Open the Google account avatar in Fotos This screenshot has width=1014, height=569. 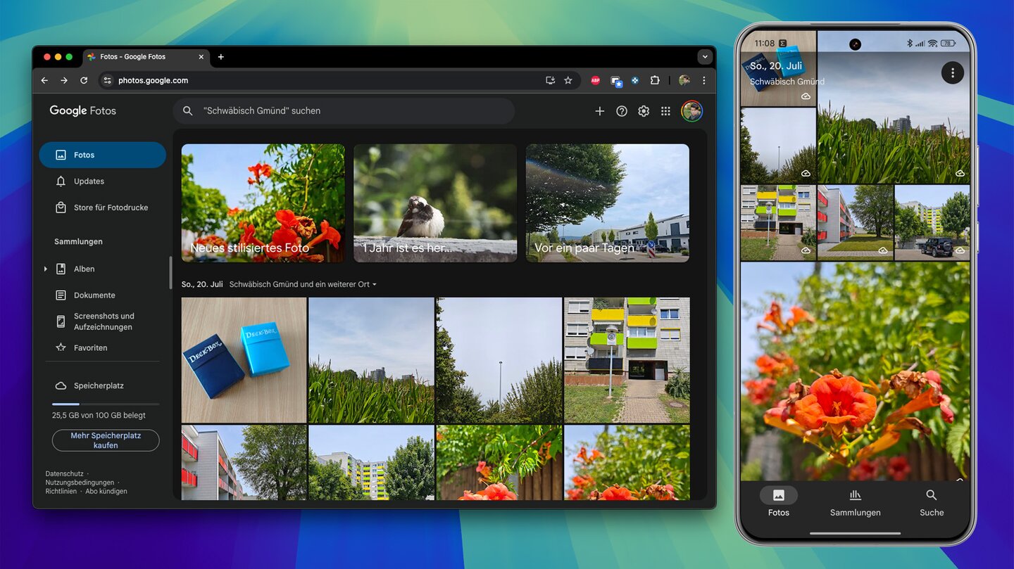(691, 111)
